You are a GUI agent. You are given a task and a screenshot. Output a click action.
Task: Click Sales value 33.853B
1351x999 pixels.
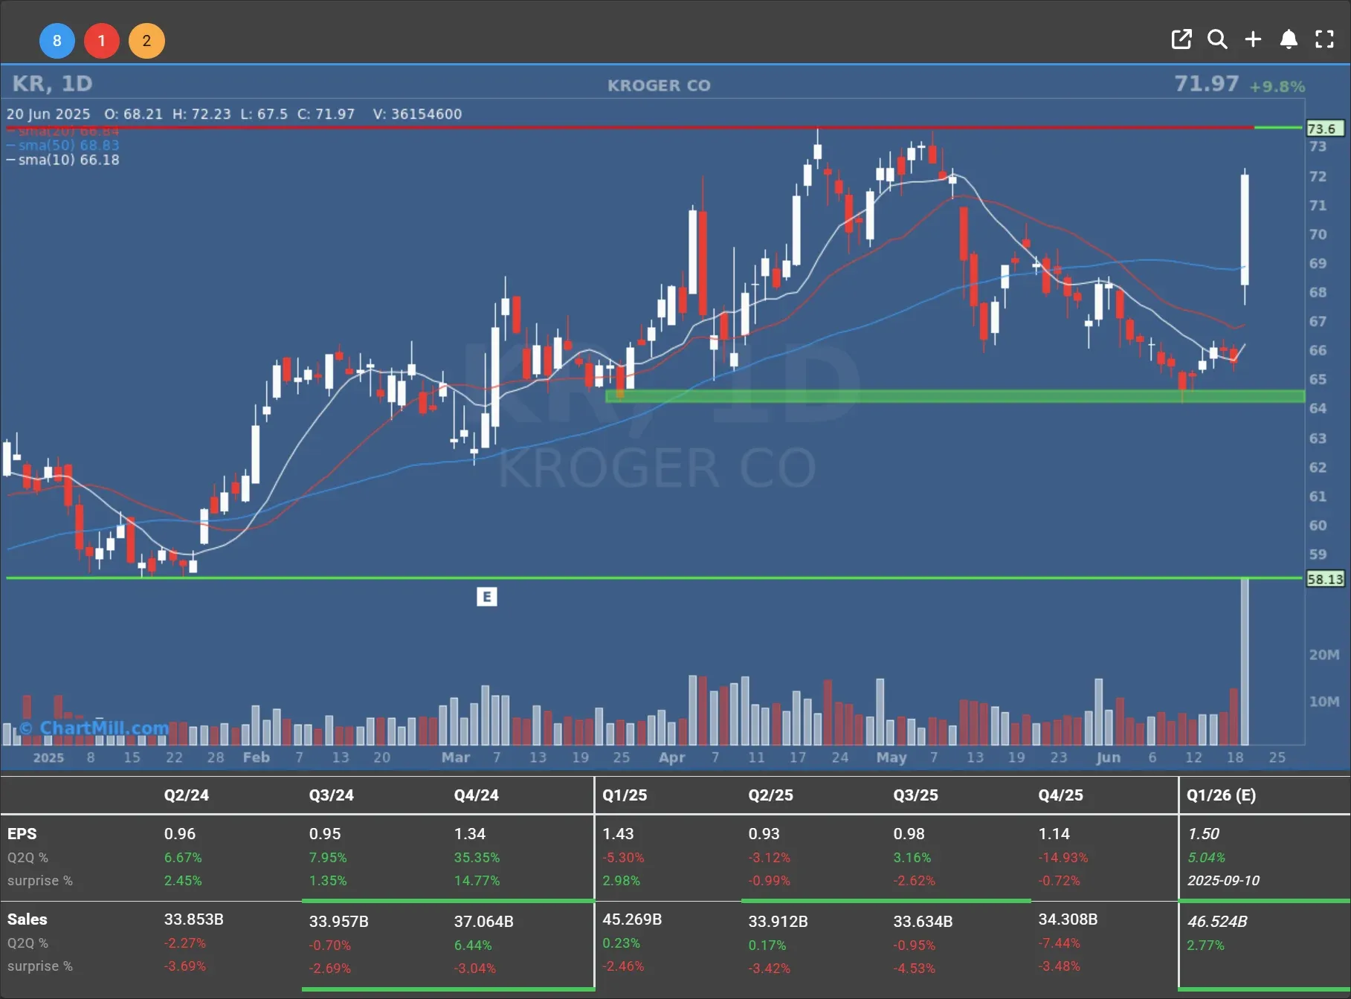point(194,919)
